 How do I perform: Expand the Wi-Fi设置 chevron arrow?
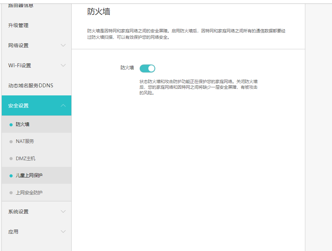click(63, 65)
